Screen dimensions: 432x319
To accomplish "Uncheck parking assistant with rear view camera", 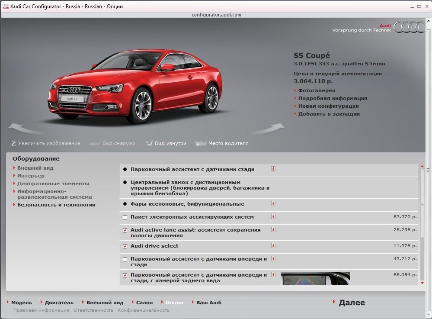I will coord(125,275).
